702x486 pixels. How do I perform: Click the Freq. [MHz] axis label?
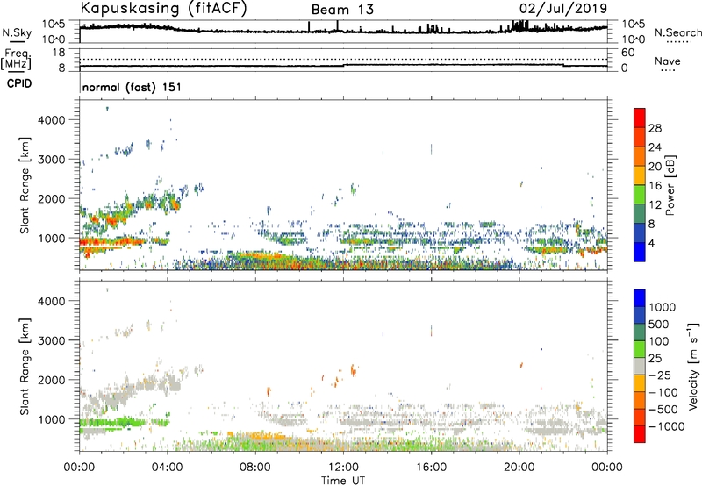pyautogui.click(x=16, y=60)
